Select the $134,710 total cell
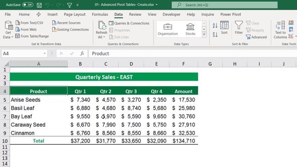This screenshot has height=167, width=297. (184, 141)
